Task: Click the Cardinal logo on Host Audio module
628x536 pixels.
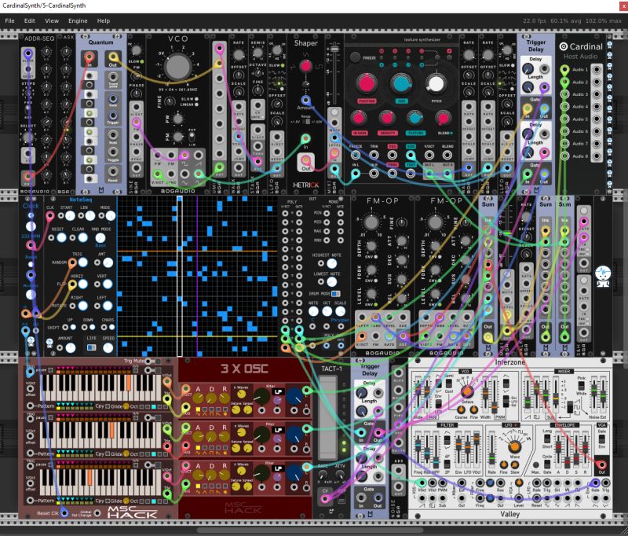Action: 563,46
